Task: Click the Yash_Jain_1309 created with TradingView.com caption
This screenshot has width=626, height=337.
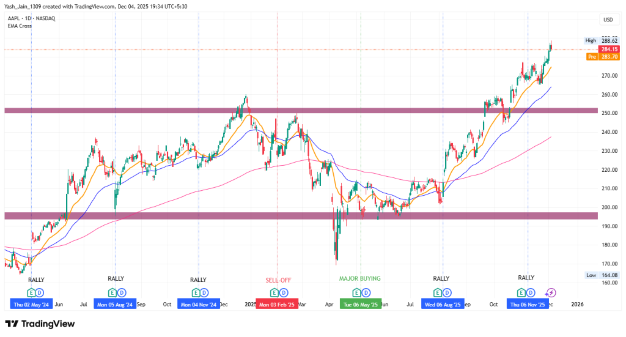Action: point(95,6)
